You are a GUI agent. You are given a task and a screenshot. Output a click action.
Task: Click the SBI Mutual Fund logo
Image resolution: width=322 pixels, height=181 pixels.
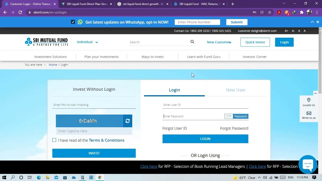(46, 42)
